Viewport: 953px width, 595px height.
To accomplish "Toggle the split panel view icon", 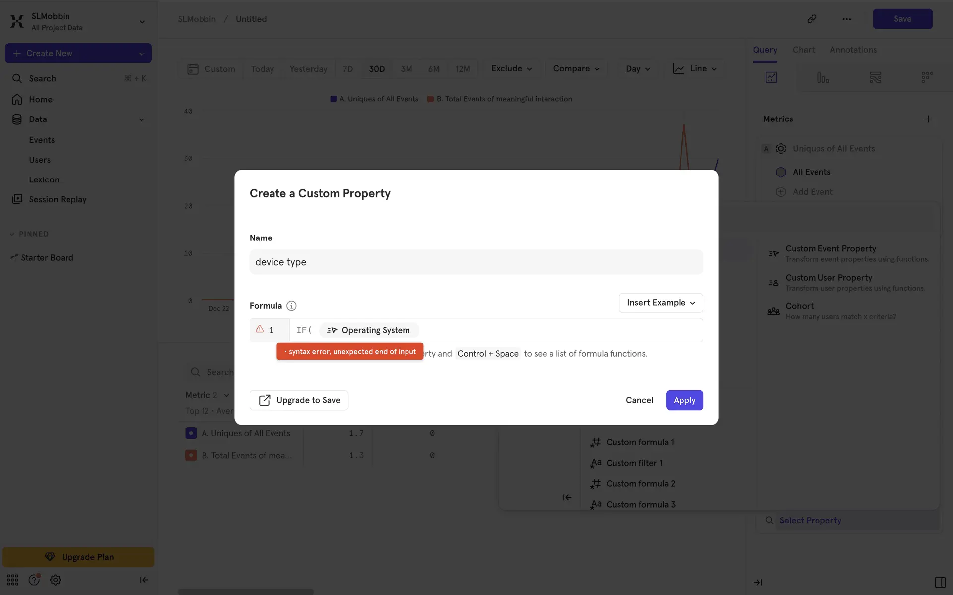I will coord(940,582).
